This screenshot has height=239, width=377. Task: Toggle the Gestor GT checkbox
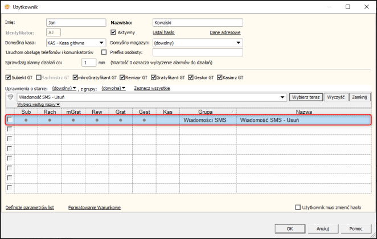191,77
